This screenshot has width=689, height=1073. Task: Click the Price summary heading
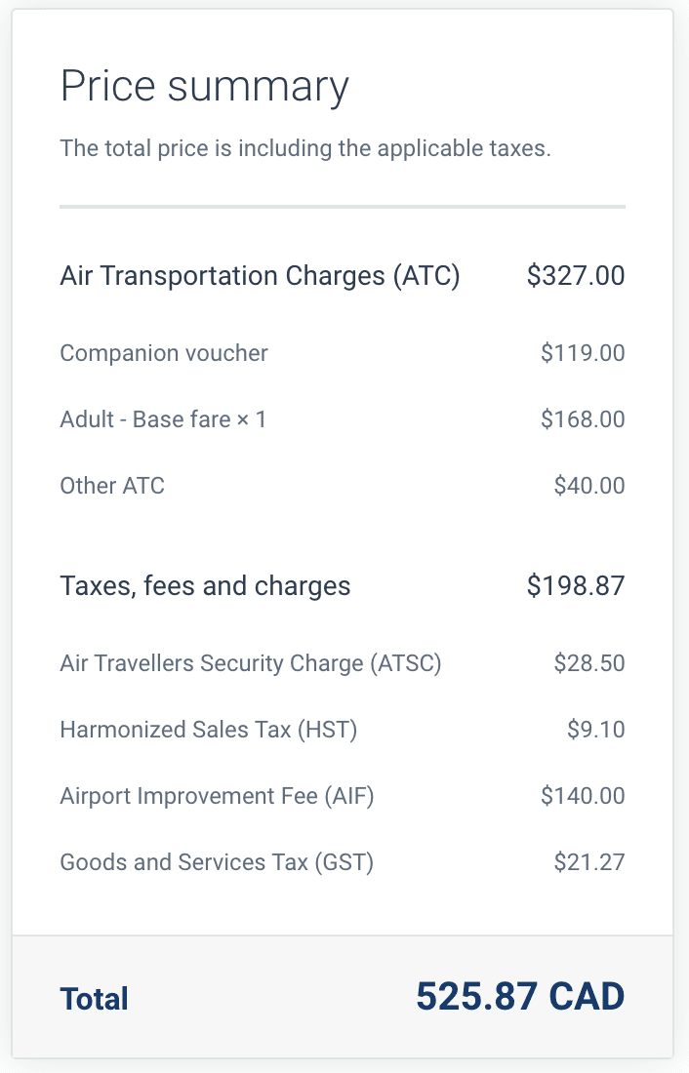click(204, 87)
